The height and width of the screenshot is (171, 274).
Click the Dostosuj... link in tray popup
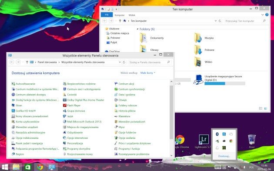pos(224,156)
